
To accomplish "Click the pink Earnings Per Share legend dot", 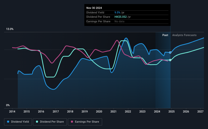I will 72,122.
